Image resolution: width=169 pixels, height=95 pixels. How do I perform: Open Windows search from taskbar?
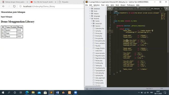coord(9,93)
